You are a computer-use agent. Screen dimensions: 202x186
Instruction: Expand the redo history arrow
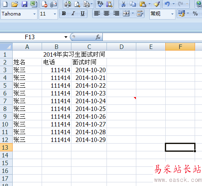(x=187, y=4)
